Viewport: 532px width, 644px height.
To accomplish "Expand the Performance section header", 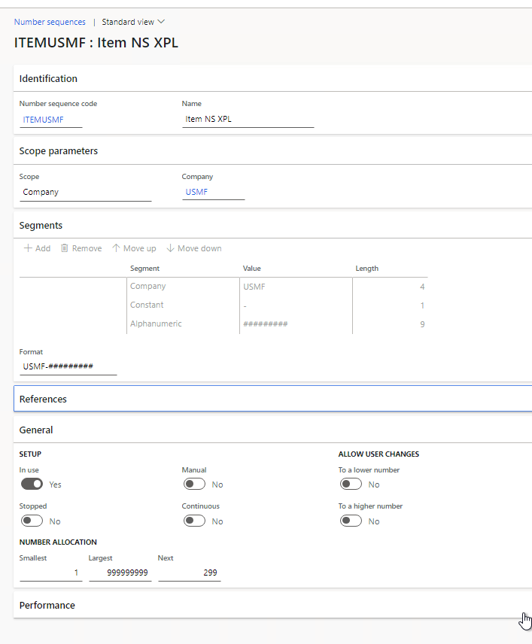I will coord(273,605).
